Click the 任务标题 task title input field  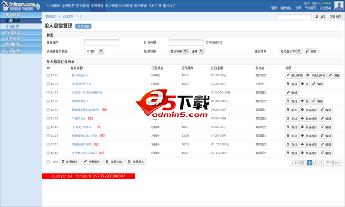(x=186, y=42)
